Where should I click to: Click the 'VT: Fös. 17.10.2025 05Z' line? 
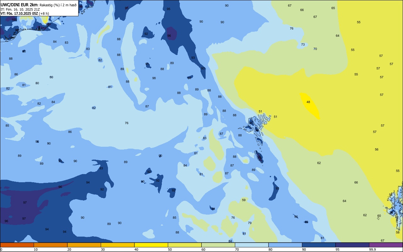19,14
